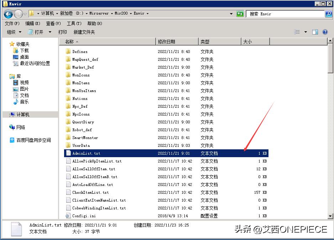
Task: Open the 文档 library icon
Action: (16, 95)
